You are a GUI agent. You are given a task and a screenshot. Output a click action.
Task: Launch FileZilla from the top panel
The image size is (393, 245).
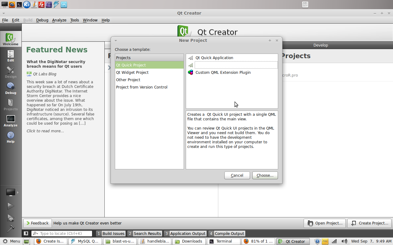pos(41,4)
